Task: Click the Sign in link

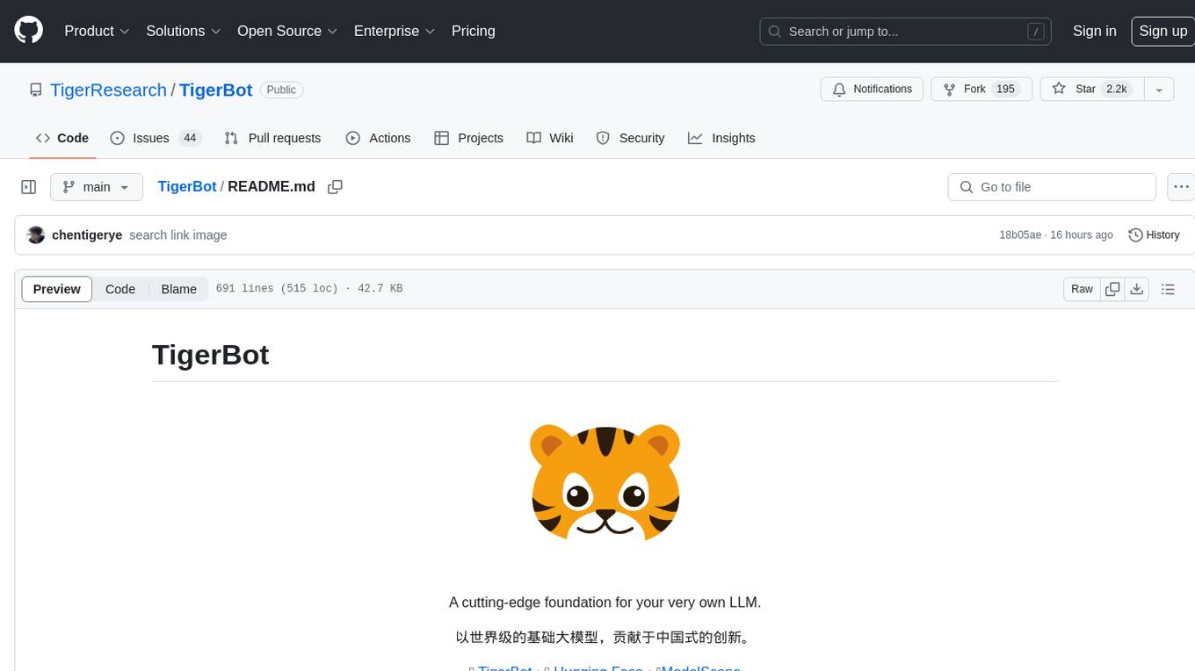Action: pyautogui.click(x=1094, y=31)
